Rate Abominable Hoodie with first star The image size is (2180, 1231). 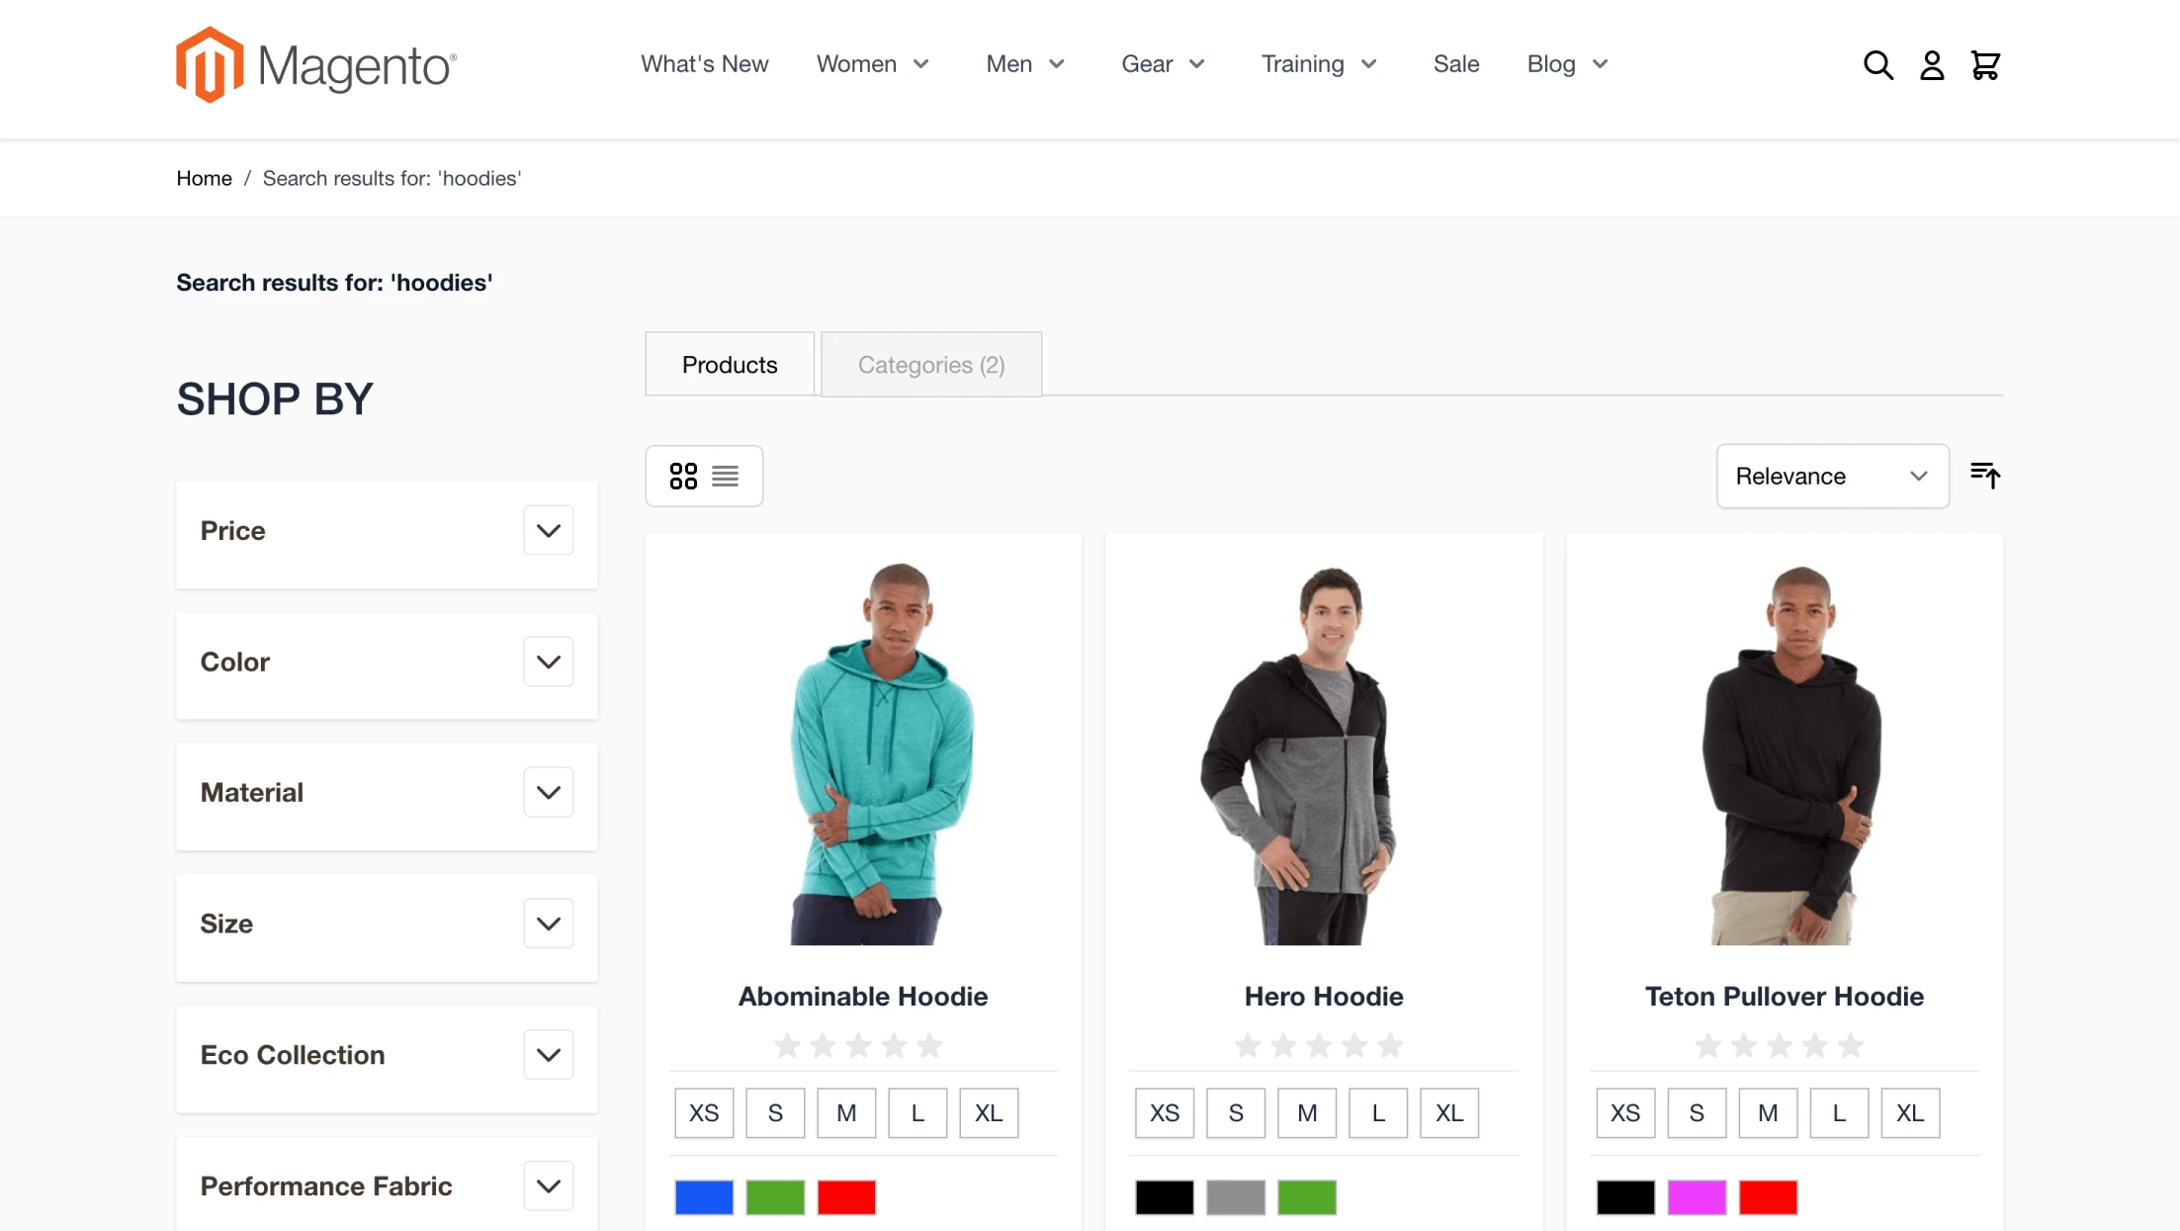pyautogui.click(x=788, y=1045)
